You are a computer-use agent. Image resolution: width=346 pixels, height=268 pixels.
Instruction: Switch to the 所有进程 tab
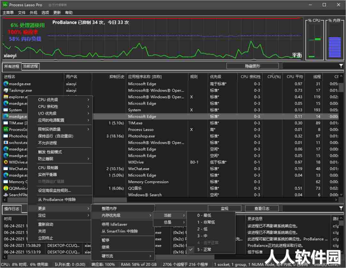click(x=12, y=66)
